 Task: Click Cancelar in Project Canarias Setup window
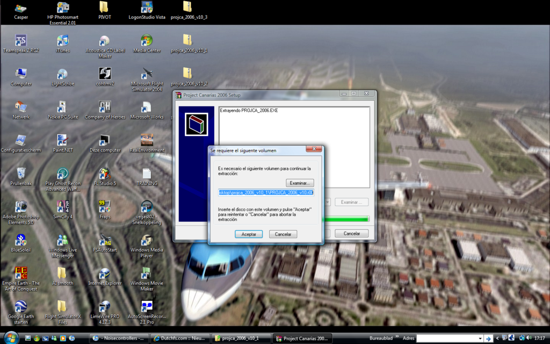tap(351, 233)
